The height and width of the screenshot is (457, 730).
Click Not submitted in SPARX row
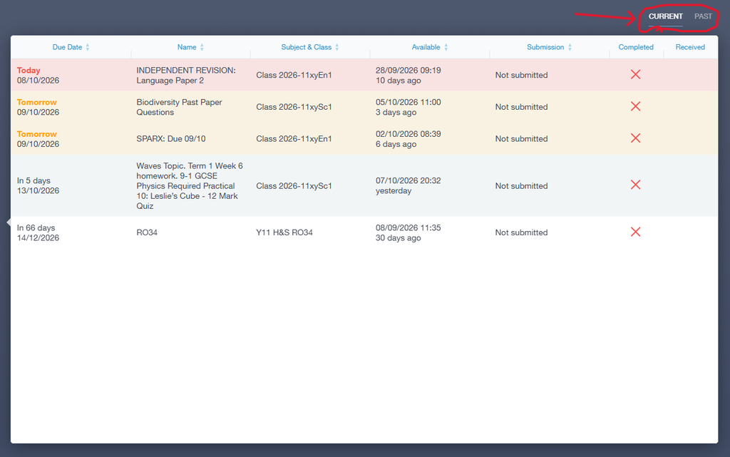pyautogui.click(x=521, y=139)
